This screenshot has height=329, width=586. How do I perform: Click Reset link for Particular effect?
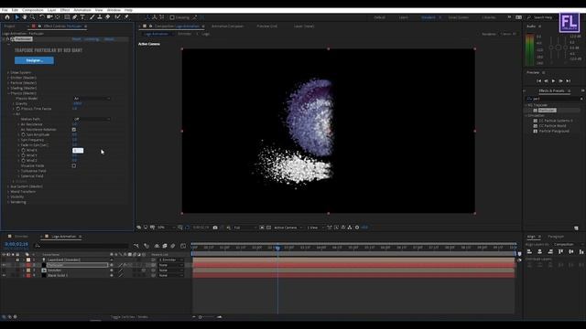coord(76,39)
